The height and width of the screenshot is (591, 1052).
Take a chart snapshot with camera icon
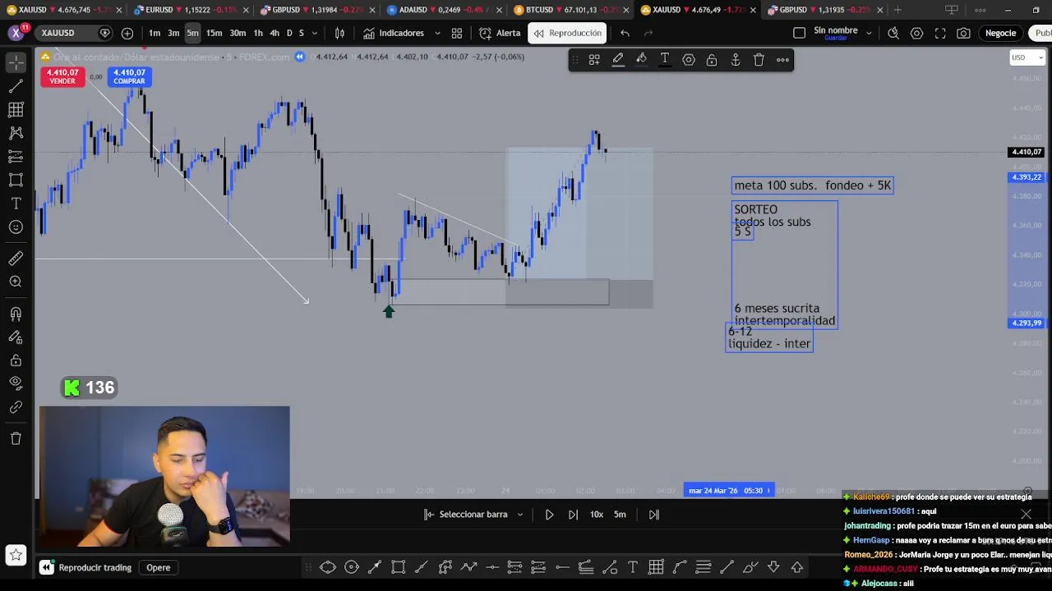coord(963,33)
